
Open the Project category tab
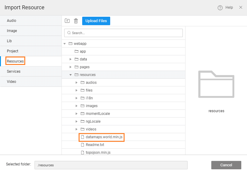click(x=12, y=51)
